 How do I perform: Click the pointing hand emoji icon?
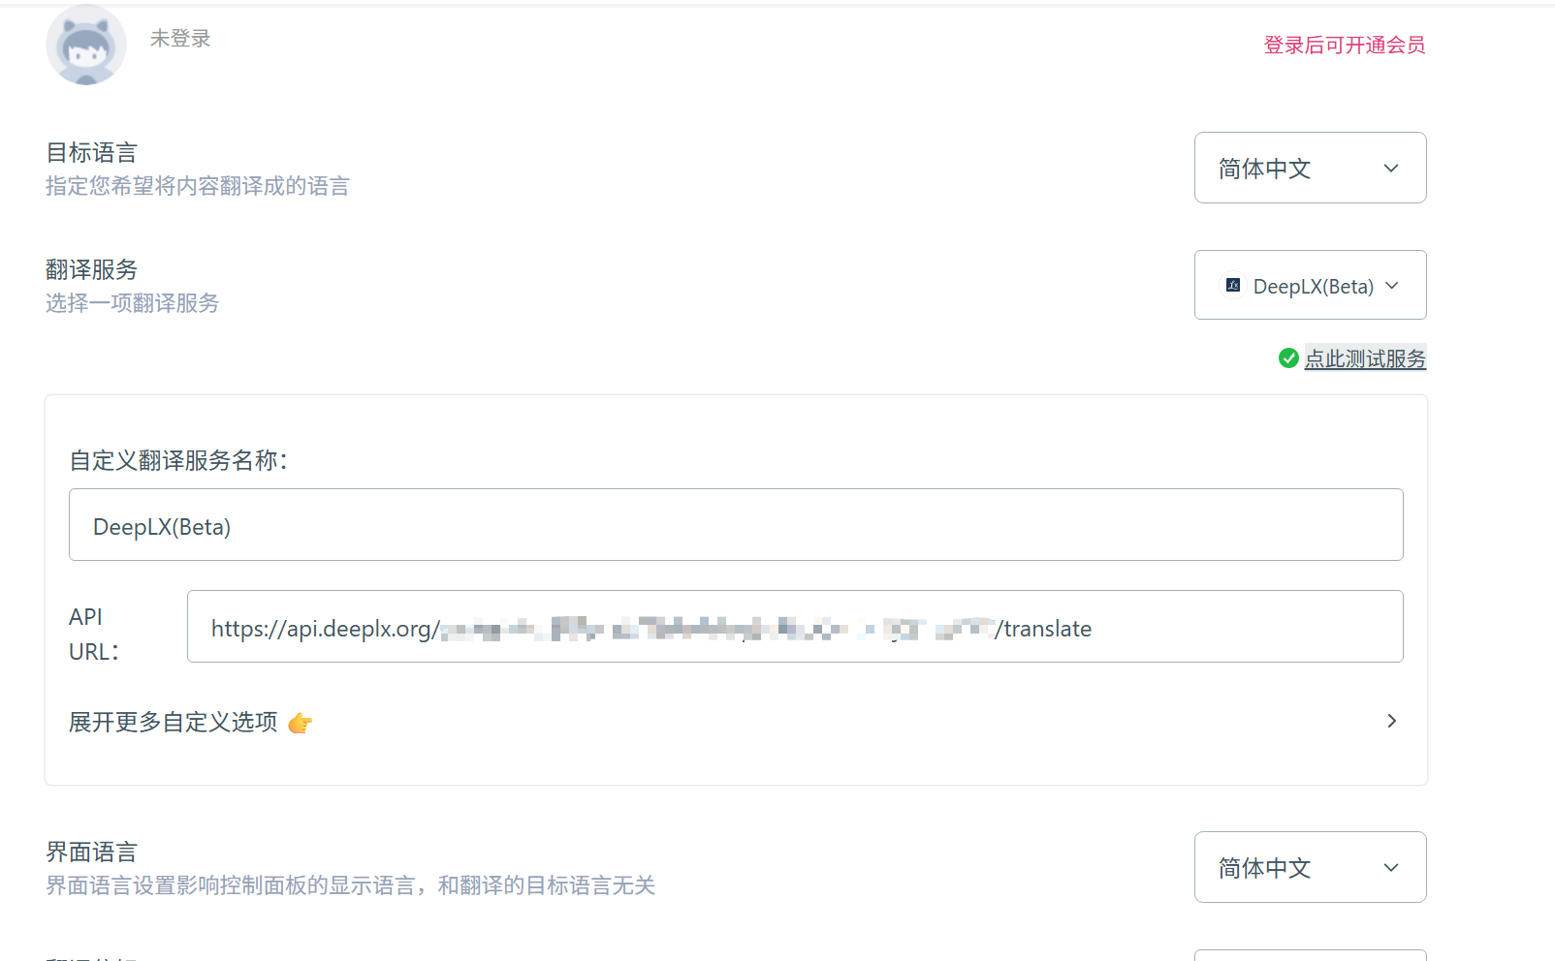(301, 723)
